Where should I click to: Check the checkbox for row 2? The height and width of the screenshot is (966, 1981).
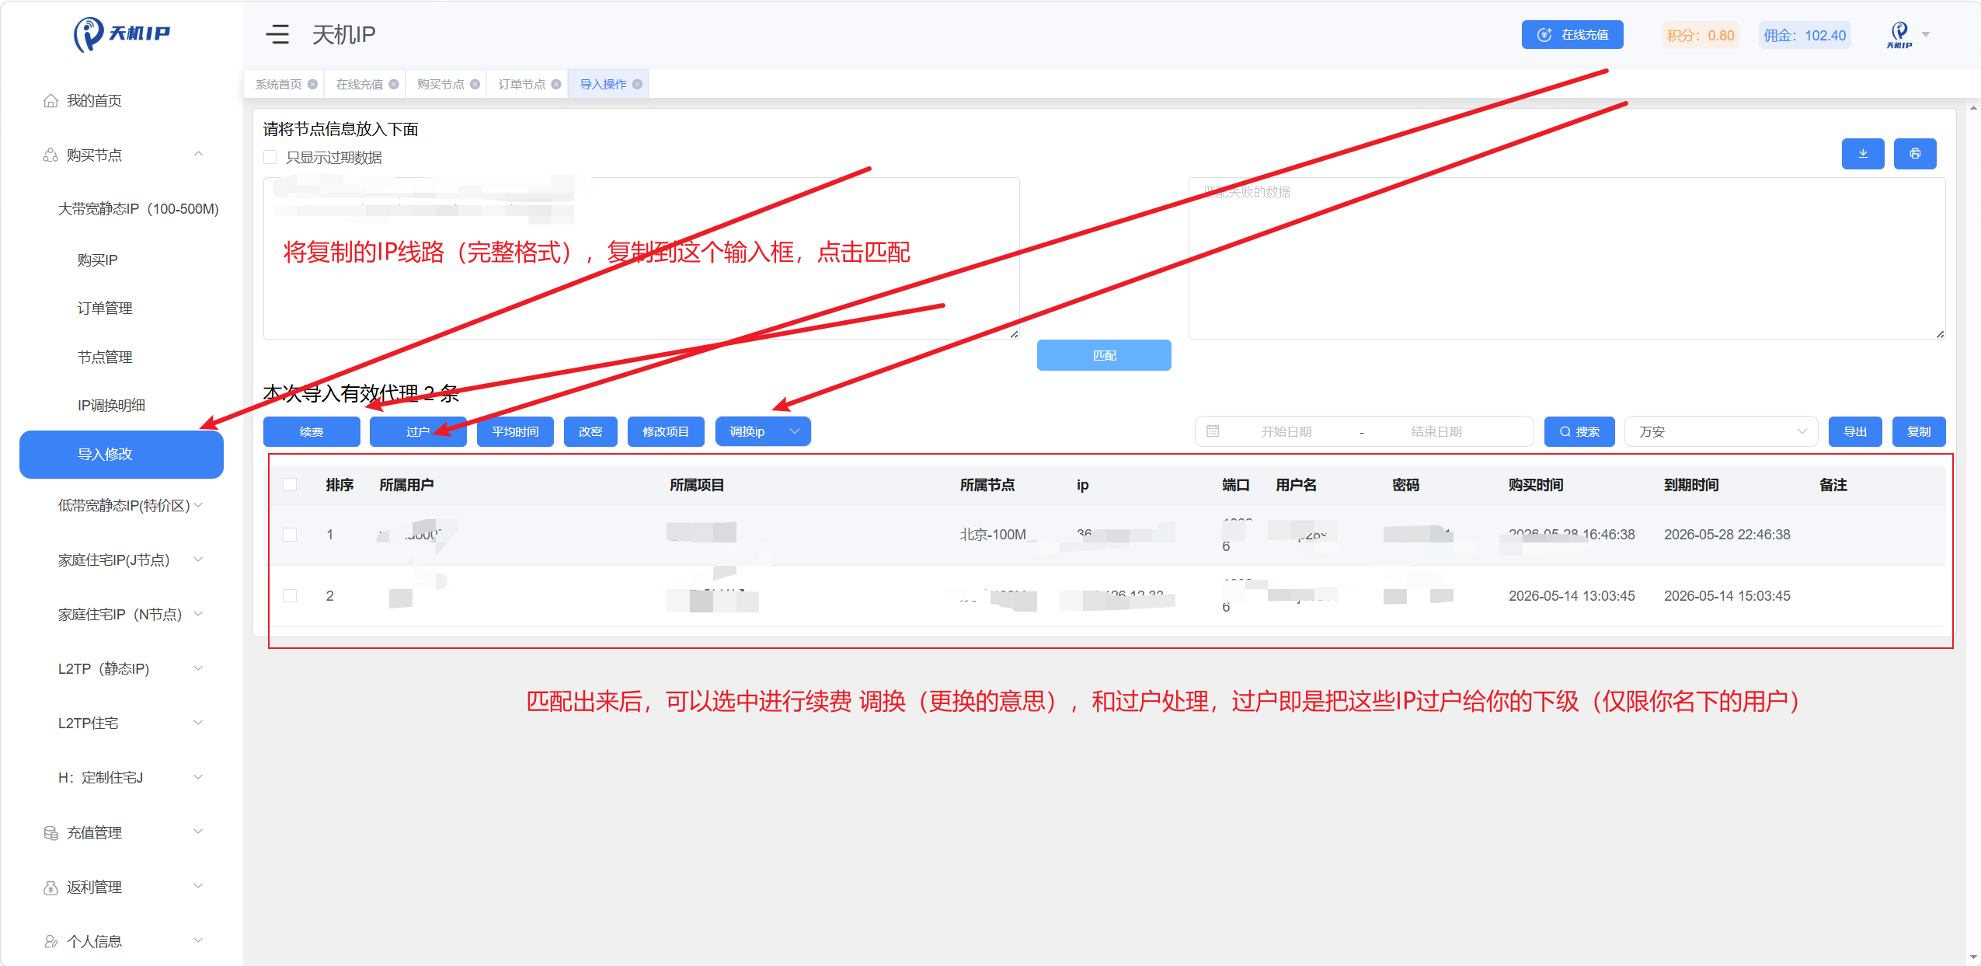290,596
